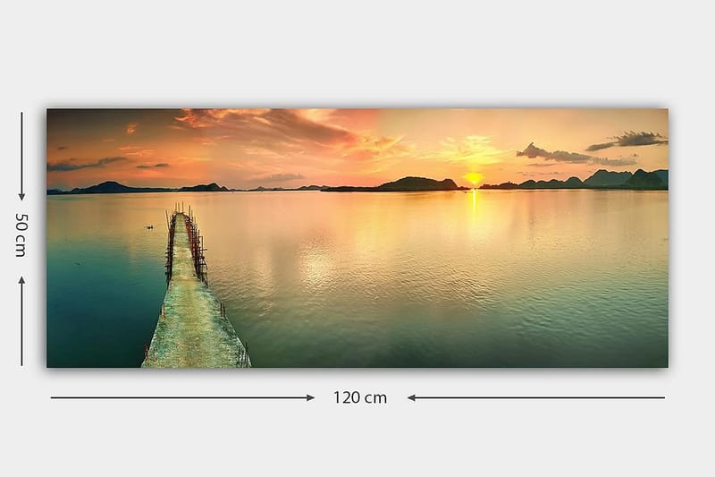Viewport: 715px width, 477px height.
Task: Open the sunset canvas print image
Action: tap(357, 238)
